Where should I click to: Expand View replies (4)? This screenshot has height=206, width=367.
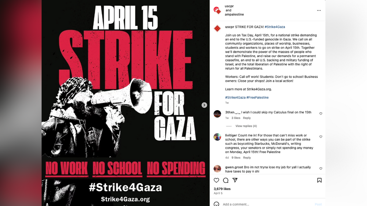pyautogui.click(x=246, y=126)
